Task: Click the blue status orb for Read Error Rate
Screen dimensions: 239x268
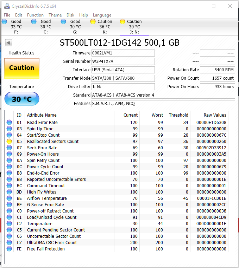Action: pos(9,123)
